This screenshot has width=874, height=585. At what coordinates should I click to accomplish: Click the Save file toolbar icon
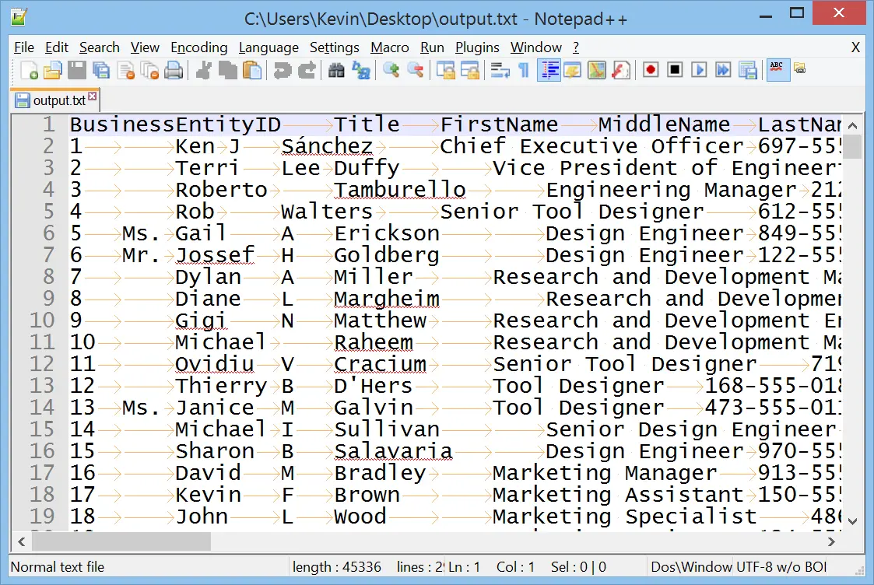[77, 71]
